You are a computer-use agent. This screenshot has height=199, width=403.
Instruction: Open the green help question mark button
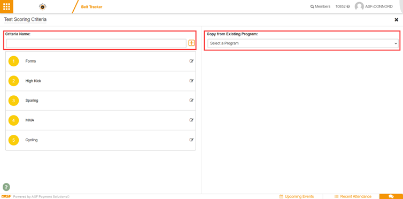coord(6,187)
